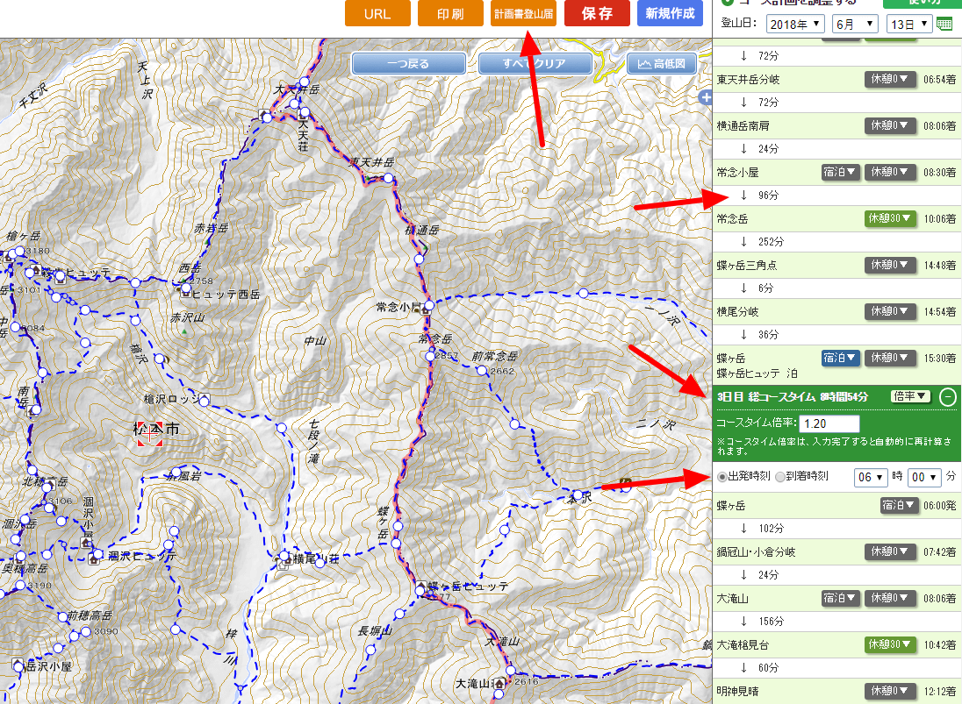Open 休憩0 dropdown for 鍋冠山・小倉分岐
Screen dimensions: 962x704
click(x=890, y=552)
